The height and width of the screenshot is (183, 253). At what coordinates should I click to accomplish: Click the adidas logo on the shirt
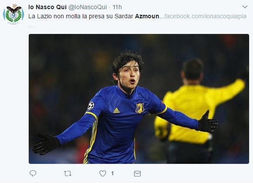pos(116,111)
